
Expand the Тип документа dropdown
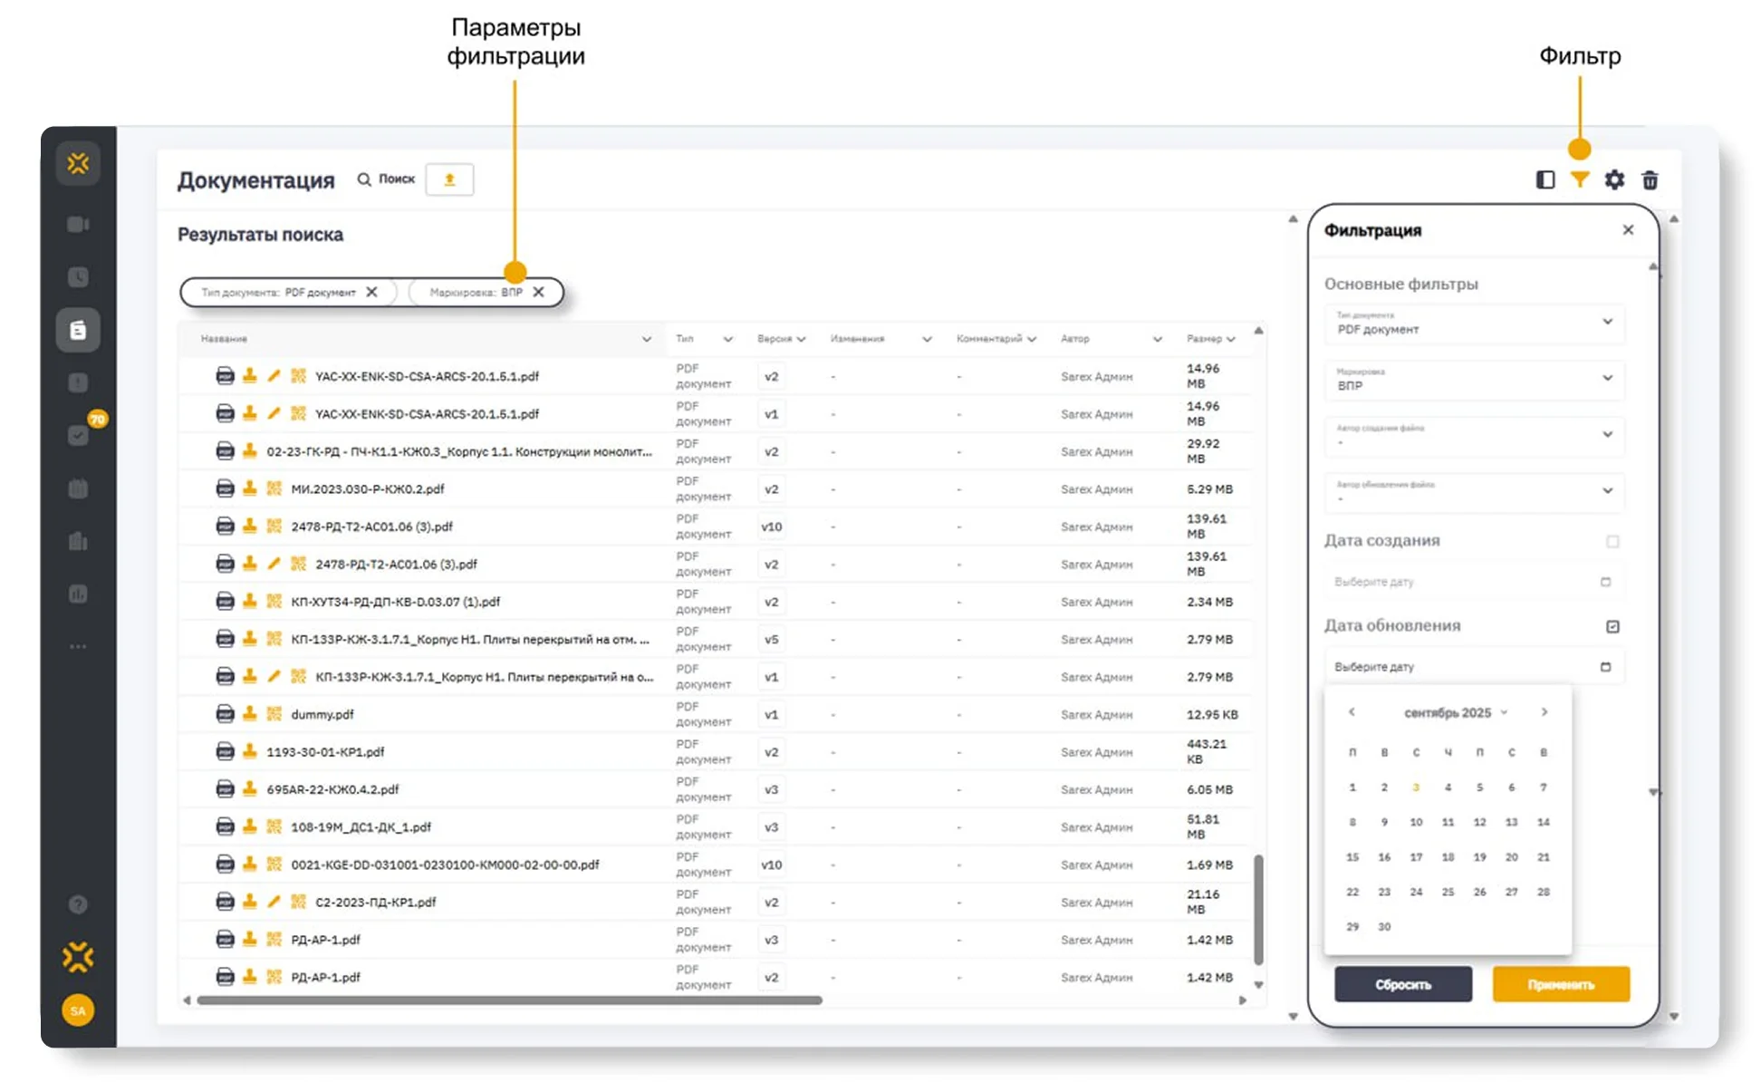click(1607, 322)
